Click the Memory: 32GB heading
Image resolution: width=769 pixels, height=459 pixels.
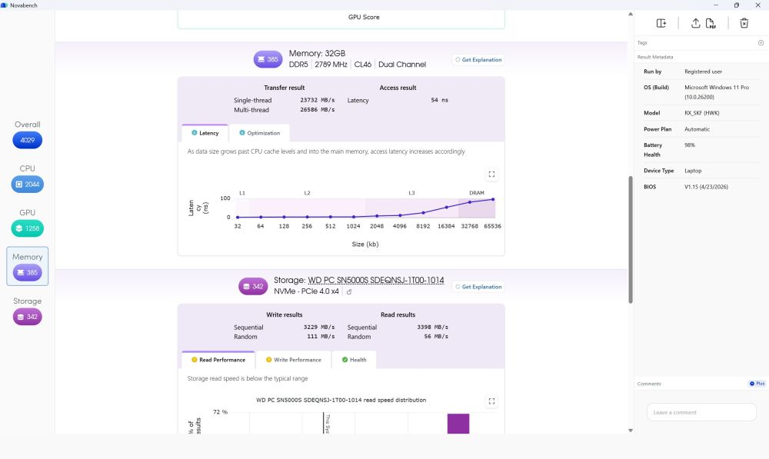tap(317, 54)
